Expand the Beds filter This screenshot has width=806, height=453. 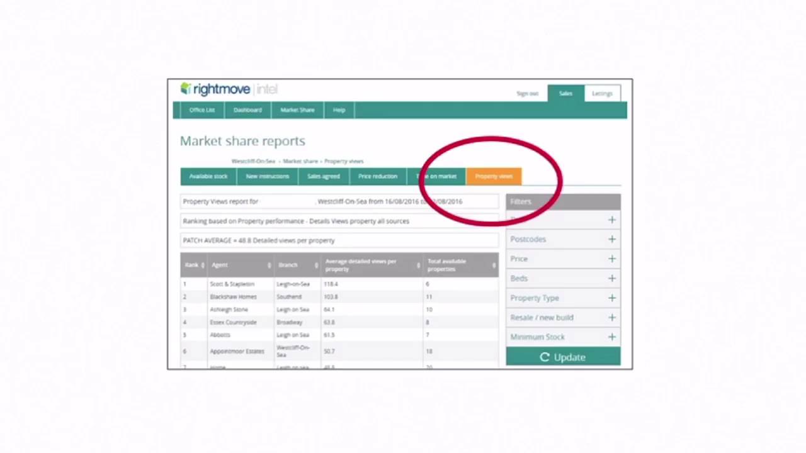point(611,278)
